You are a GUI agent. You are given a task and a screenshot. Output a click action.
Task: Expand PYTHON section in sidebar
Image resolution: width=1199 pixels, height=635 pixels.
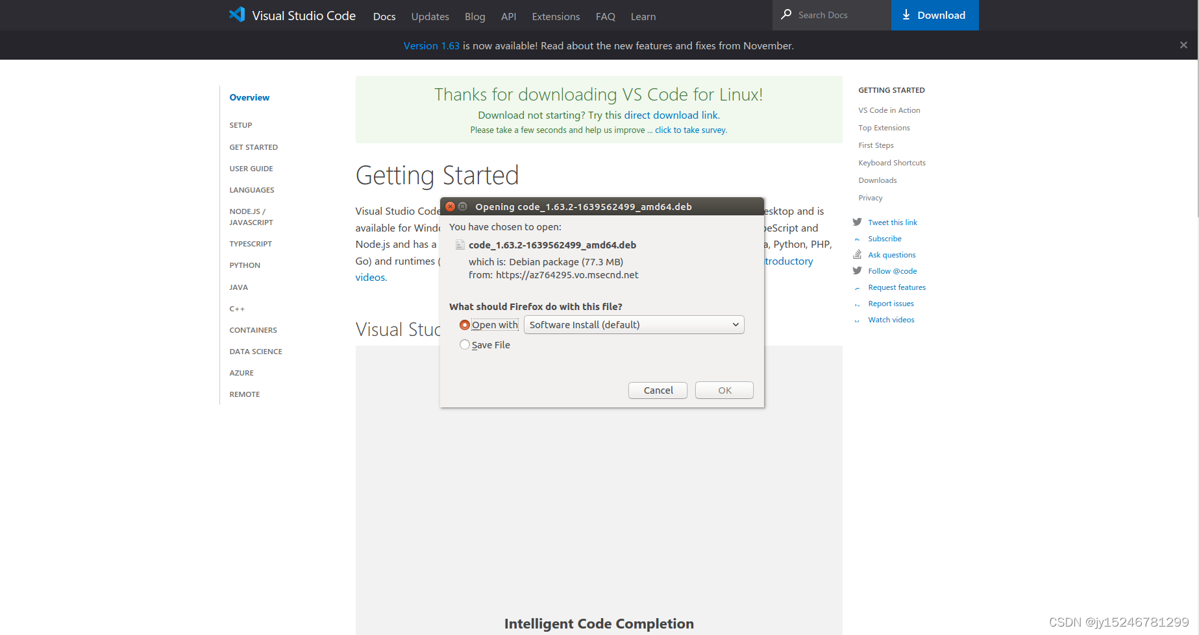(245, 265)
